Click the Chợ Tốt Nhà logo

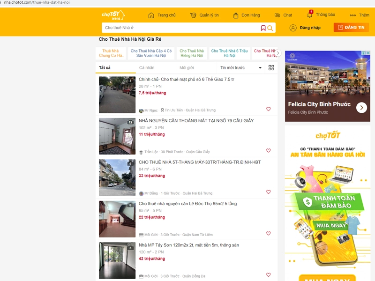113,15
